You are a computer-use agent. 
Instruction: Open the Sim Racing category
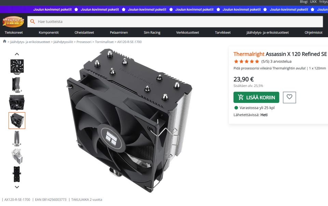[x=152, y=32]
